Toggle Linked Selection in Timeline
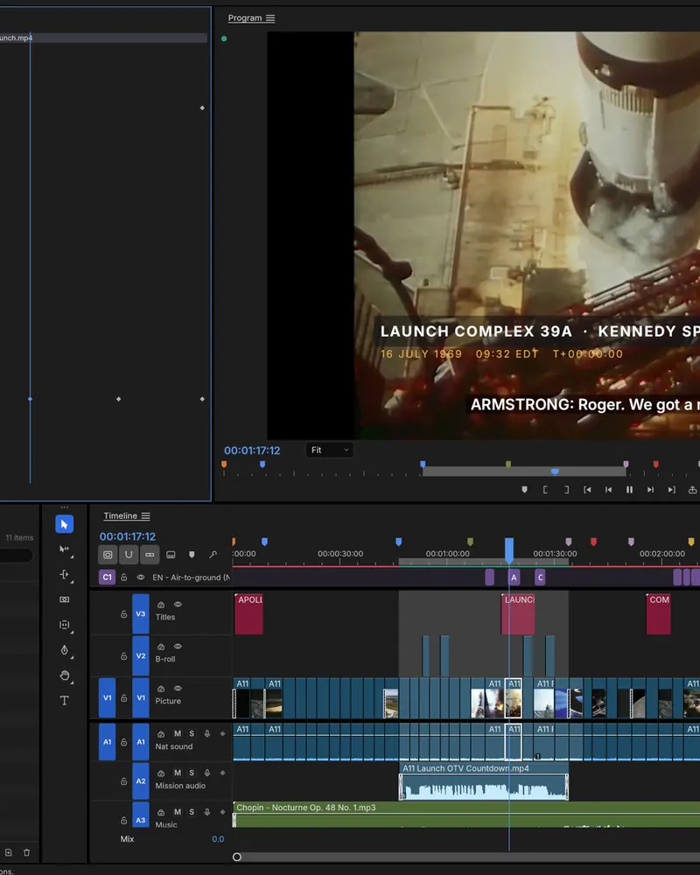The image size is (700, 875). 150,555
